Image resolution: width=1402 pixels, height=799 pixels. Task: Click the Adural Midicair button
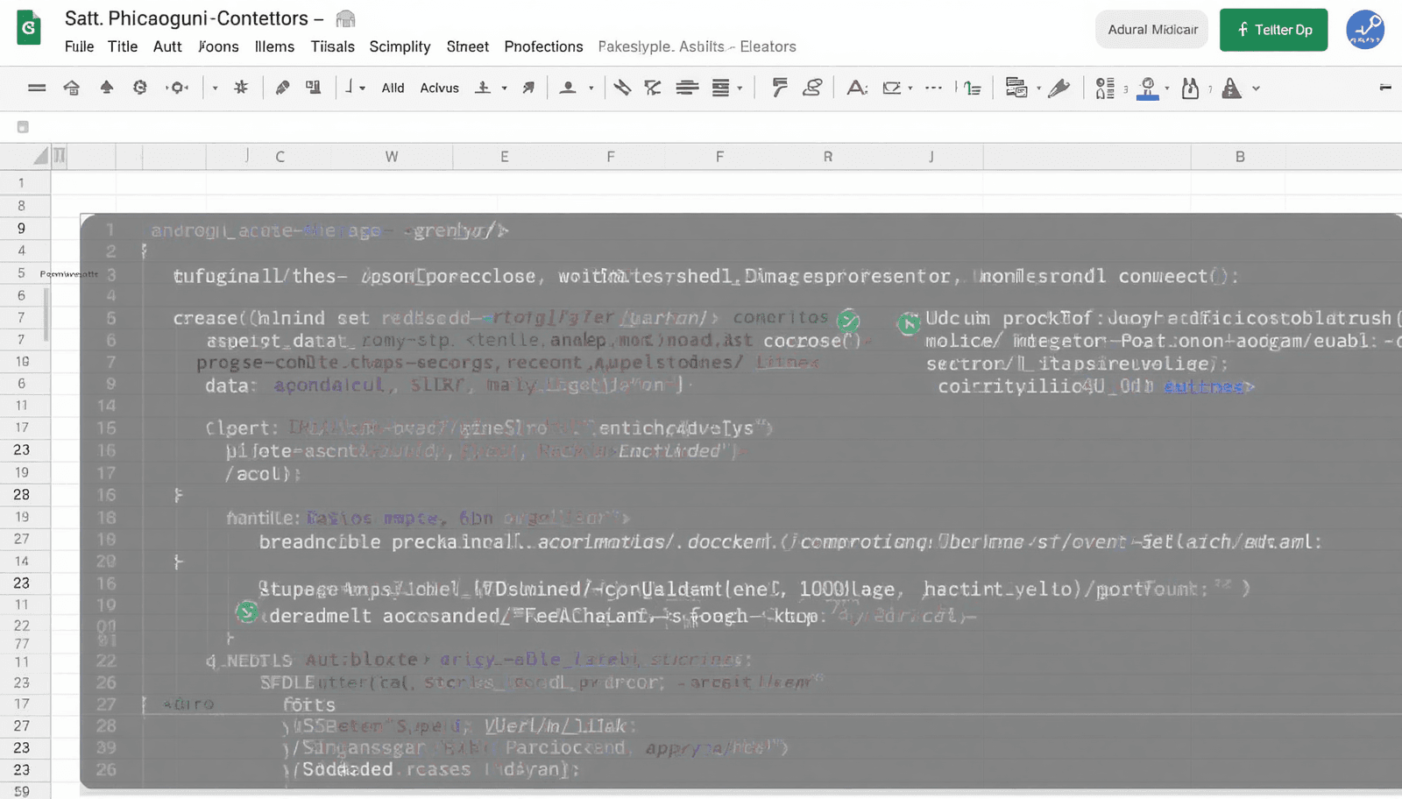(1151, 30)
